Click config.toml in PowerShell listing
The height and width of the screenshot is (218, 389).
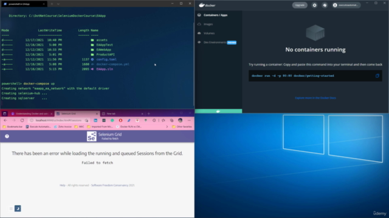click(106, 59)
